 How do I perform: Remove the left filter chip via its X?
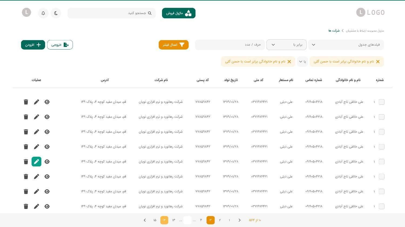click(289, 61)
